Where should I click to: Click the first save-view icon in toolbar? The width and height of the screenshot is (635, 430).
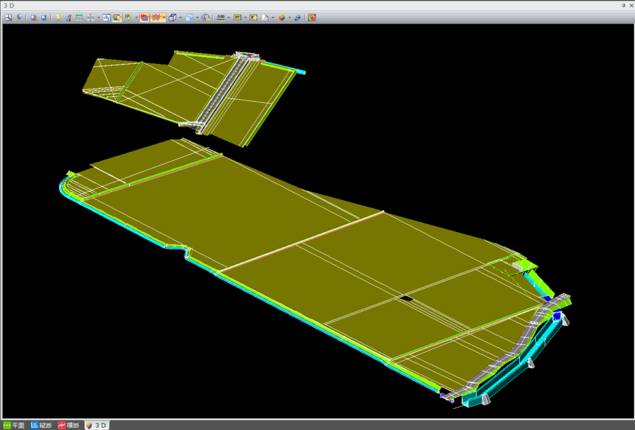click(x=8, y=17)
